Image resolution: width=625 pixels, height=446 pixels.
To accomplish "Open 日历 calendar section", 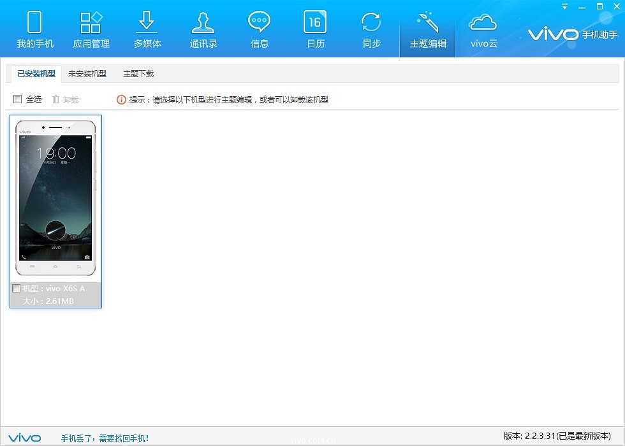I will (316, 29).
